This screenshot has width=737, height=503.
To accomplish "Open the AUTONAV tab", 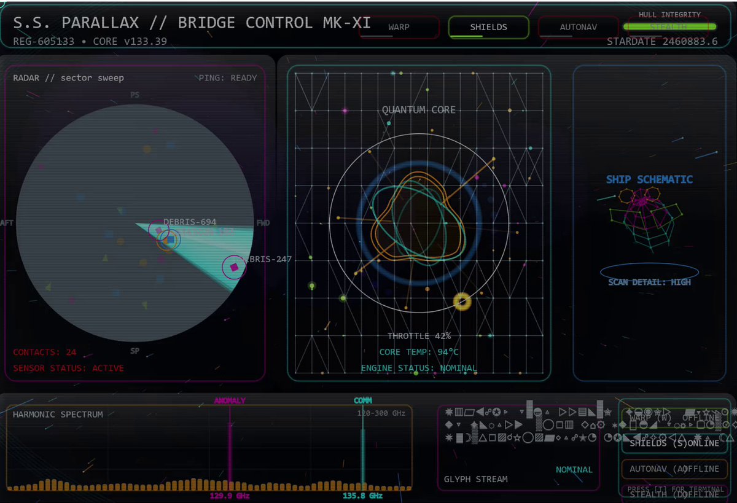I will click(x=579, y=28).
